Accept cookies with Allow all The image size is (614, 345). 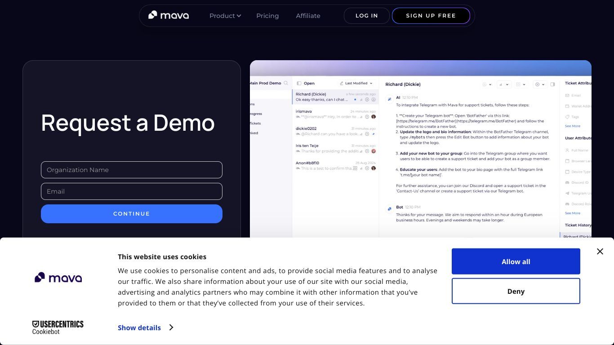tap(516, 261)
